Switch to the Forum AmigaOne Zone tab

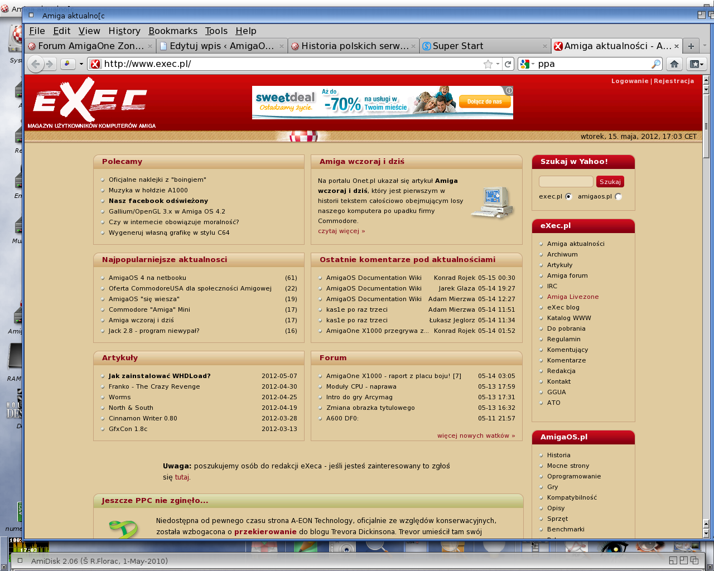[x=90, y=46]
